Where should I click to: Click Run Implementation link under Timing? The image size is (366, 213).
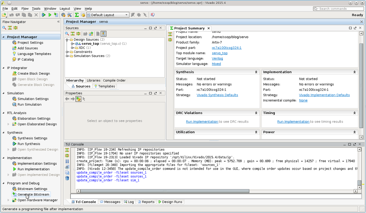point(293,122)
